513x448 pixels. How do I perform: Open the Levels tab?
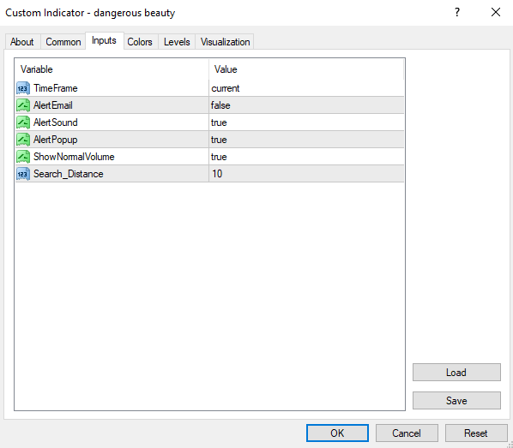[177, 42]
